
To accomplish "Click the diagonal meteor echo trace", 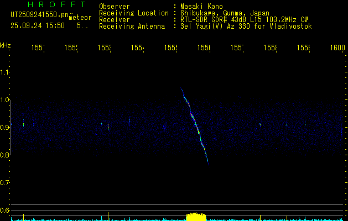I will pos(195,125).
